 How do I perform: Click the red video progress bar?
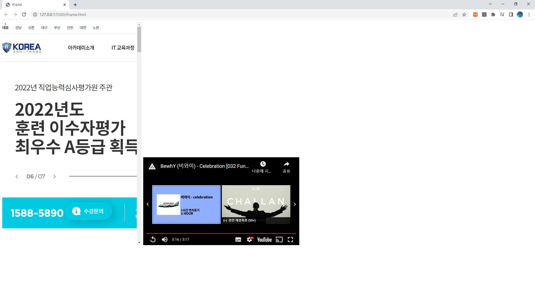(x=221, y=233)
